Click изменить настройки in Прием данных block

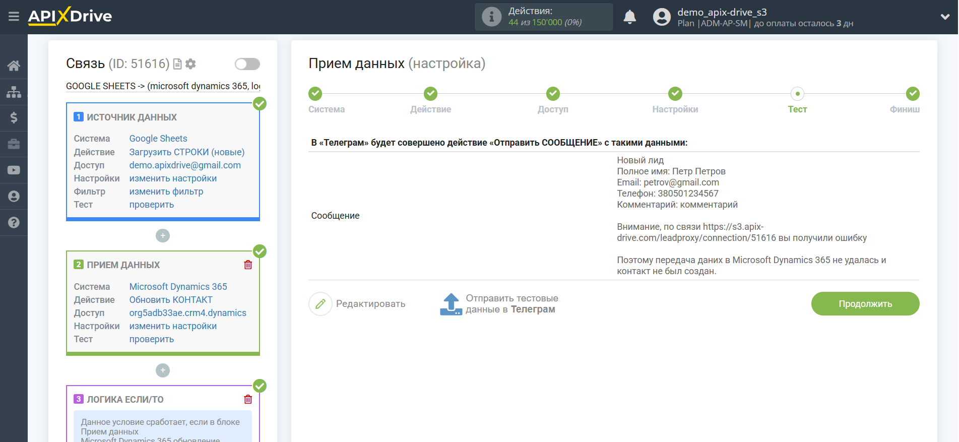point(173,326)
